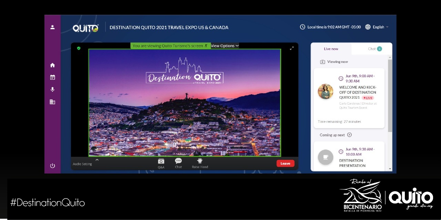Open Q&A in the meeting toolbar
This screenshot has height=220, width=441.
[161, 163]
